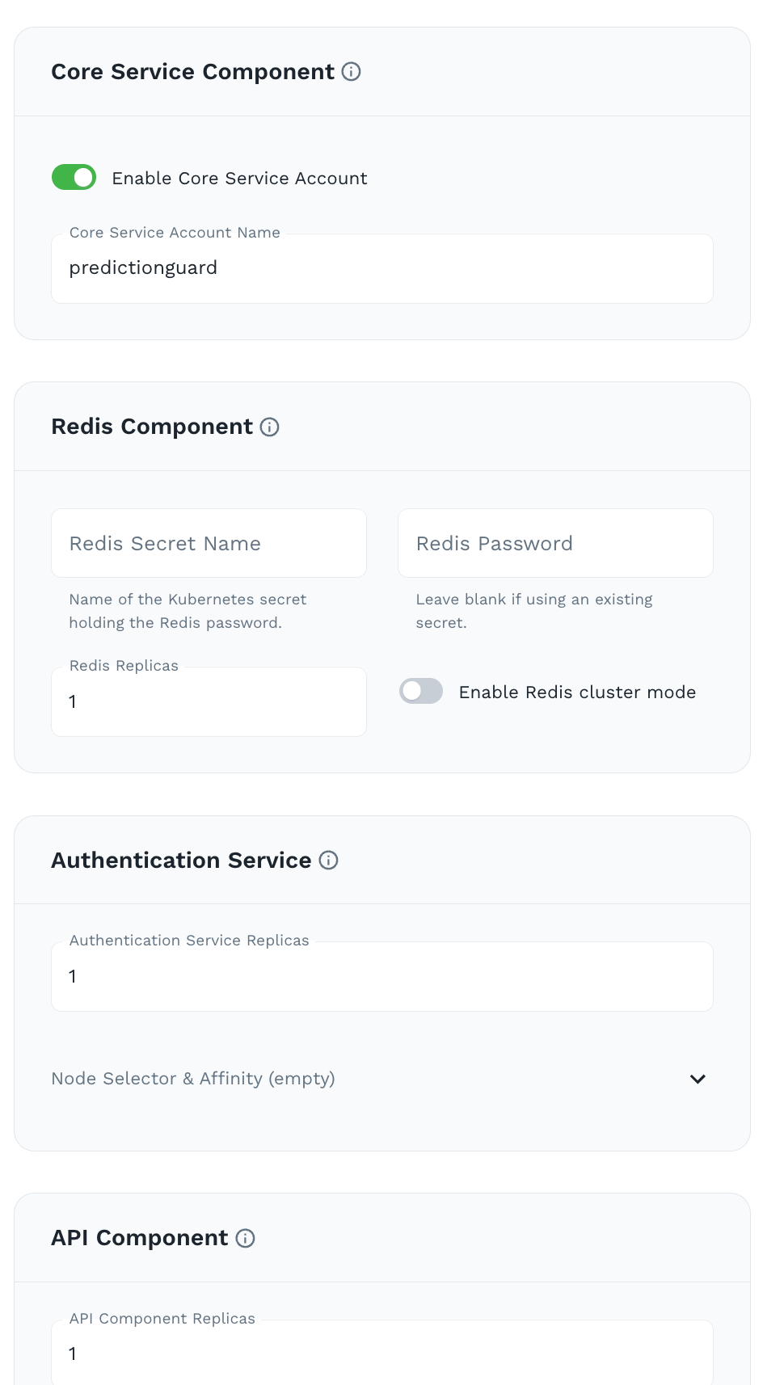This screenshot has width=763, height=1385.
Task: Click the Redis Component section header
Action: tap(151, 427)
